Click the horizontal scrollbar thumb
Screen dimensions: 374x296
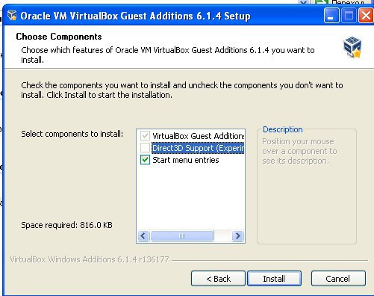point(182,235)
